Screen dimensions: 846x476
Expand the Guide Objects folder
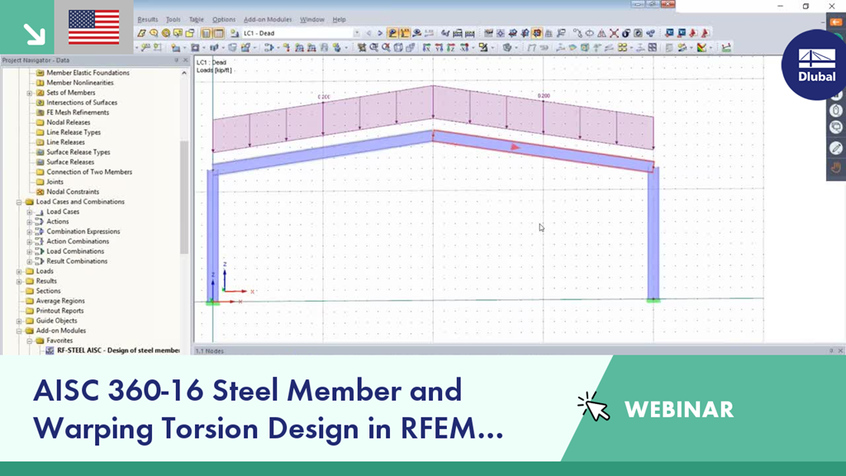click(x=19, y=321)
